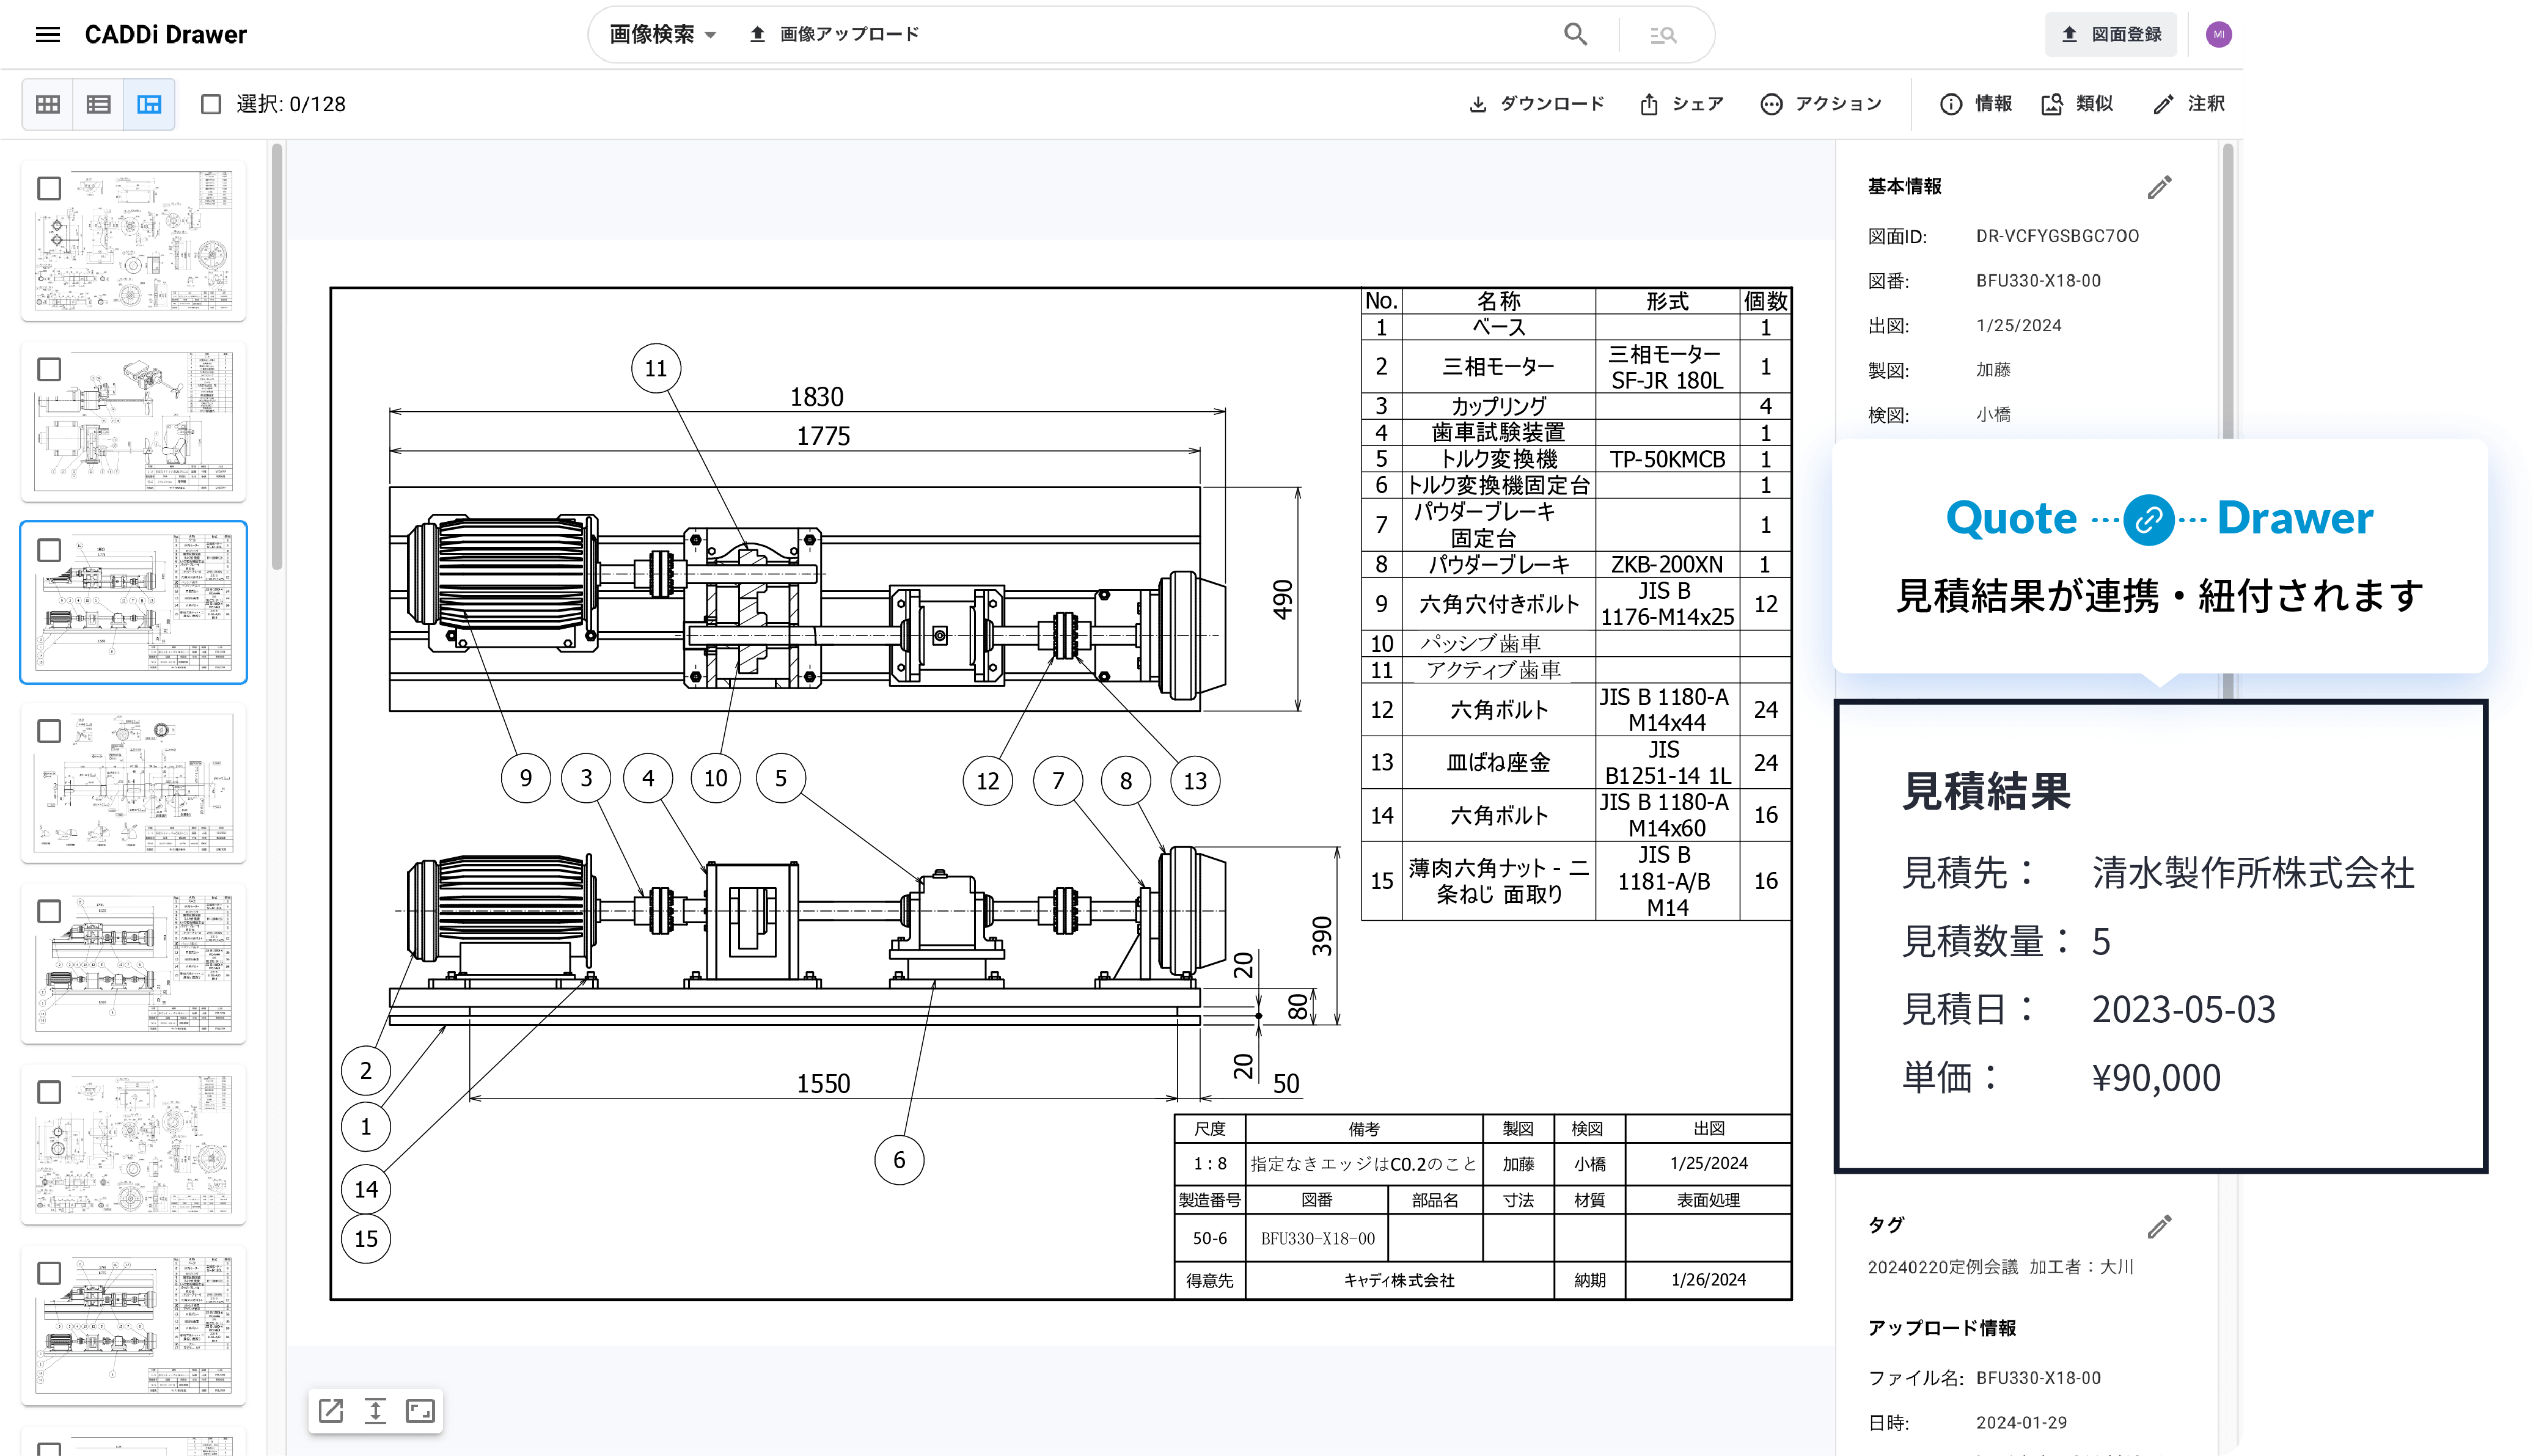The width and height of the screenshot is (2536, 1456).
Task: Switch to list table view
Action: click(x=98, y=104)
